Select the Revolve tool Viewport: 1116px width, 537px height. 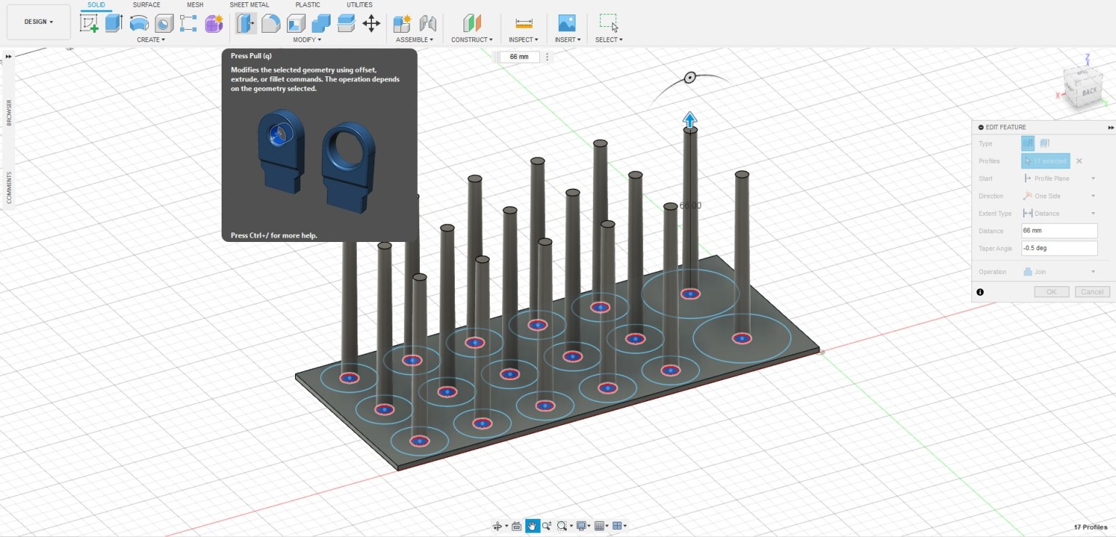coord(139,23)
